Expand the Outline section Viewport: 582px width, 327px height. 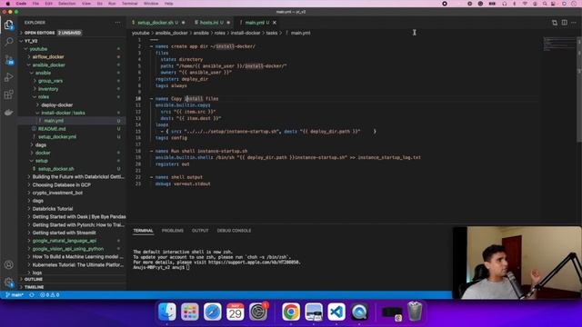click(x=72, y=279)
